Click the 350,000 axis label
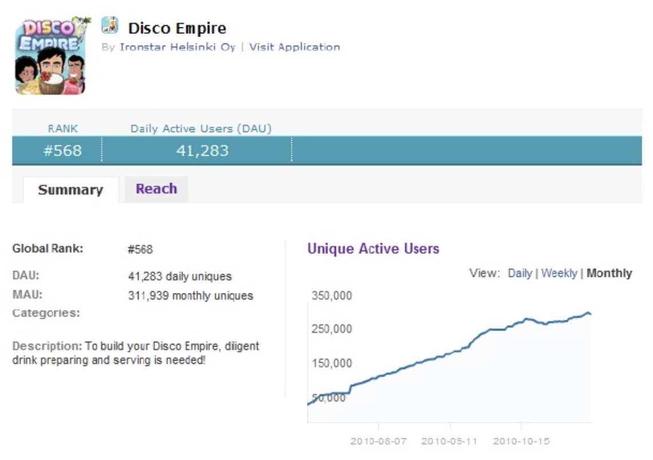Viewport: 653px width, 460px height. [x=331, y=296]
